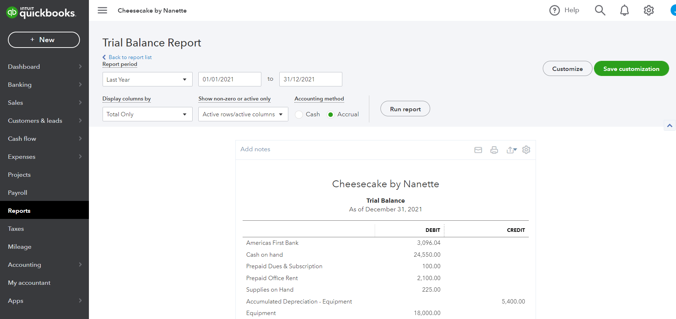Open the report table settings gear

tap(526, 150)
